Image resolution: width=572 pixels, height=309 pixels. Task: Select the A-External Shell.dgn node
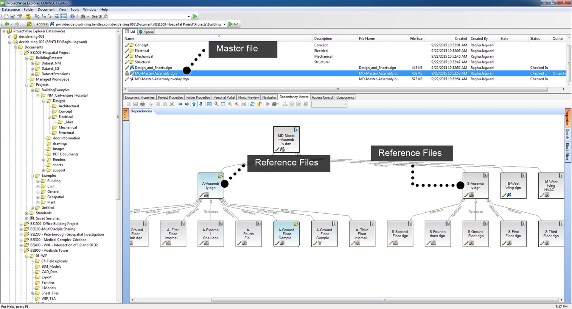211,234
